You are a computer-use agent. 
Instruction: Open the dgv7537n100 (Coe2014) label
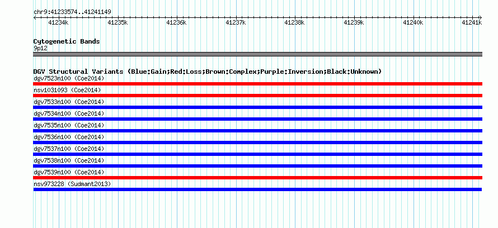click(x=69, y=149)
